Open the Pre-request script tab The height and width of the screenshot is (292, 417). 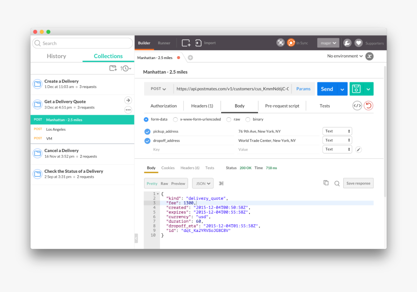pyautogui.click(x=282, y=106)
